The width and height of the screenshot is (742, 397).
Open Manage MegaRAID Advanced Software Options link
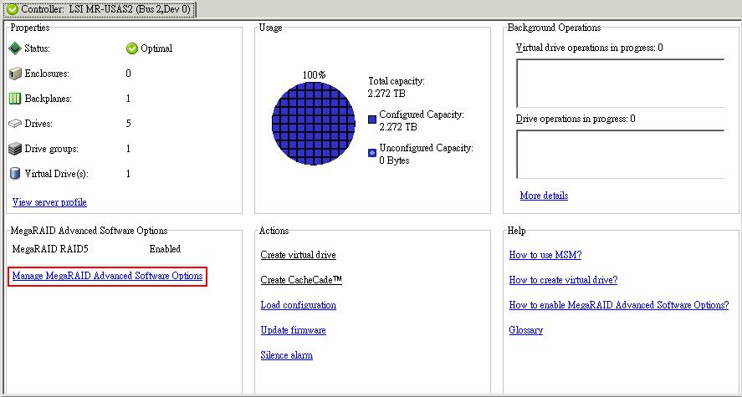click(107, 276)
